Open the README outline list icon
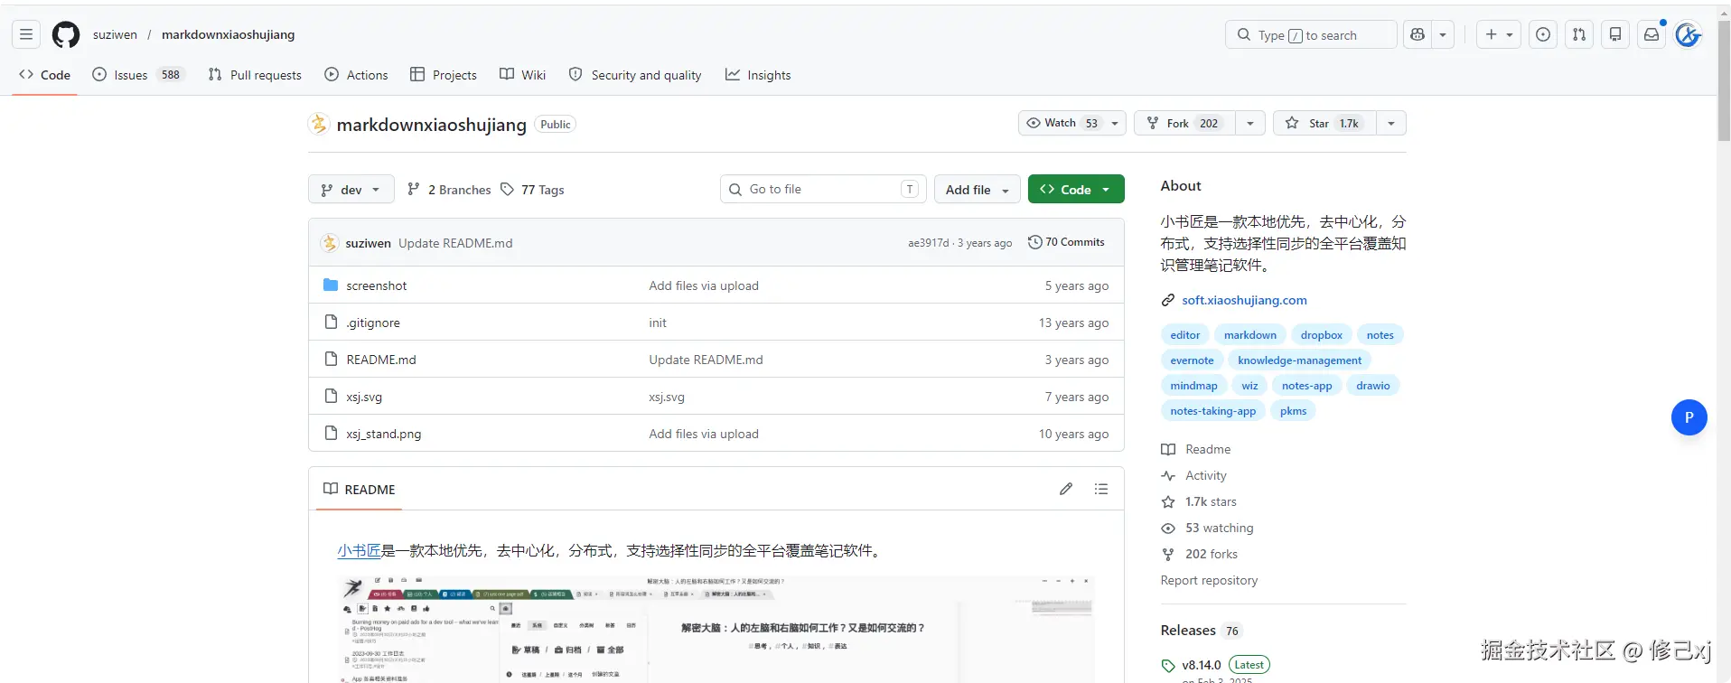Image resolution: width=1731 pixels, height=683 pixels. pos(1101,489)
